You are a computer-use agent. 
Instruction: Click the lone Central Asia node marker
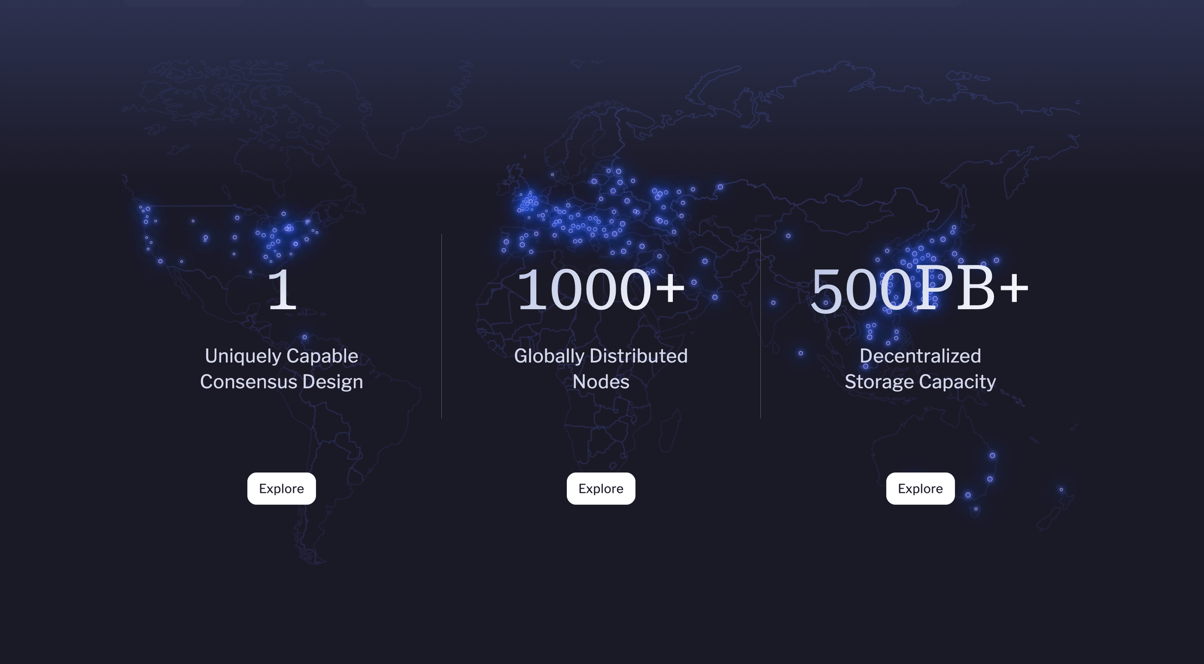pos(788,236)
